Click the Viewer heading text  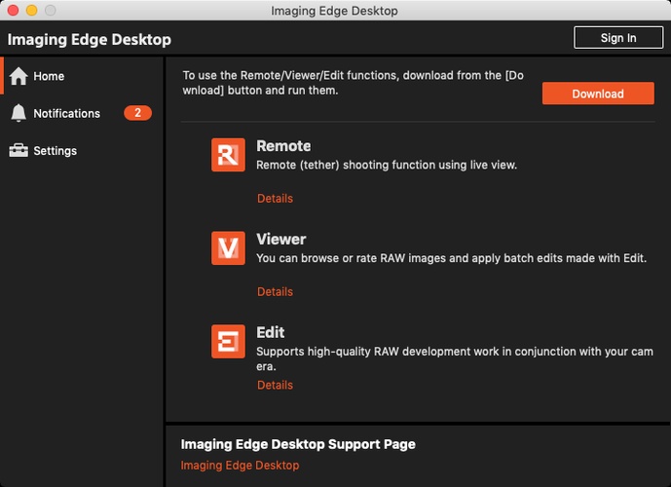(x=281, y=240)
